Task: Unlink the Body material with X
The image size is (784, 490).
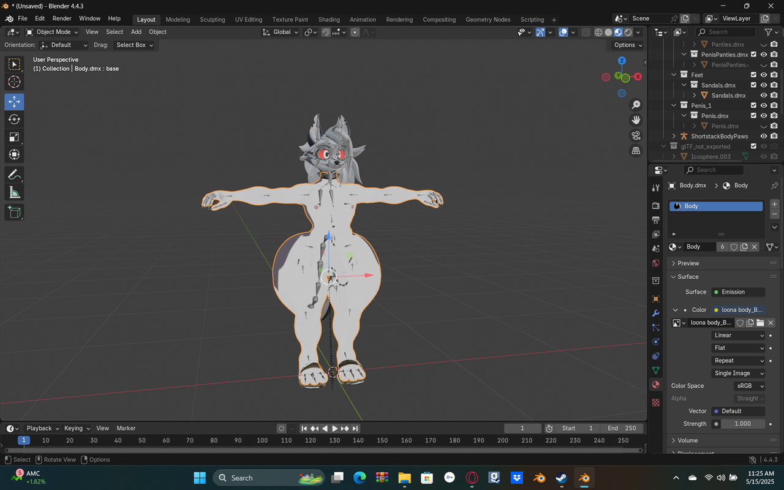Action: (755, 247)
